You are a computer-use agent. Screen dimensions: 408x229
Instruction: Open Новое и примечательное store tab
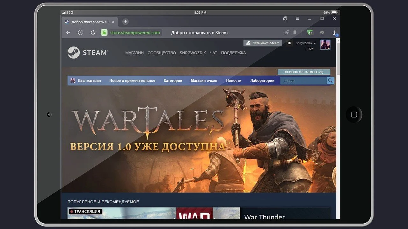132,80
